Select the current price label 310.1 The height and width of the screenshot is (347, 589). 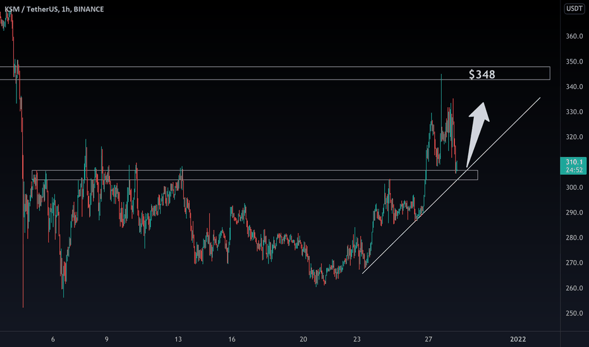pos(574,162)
